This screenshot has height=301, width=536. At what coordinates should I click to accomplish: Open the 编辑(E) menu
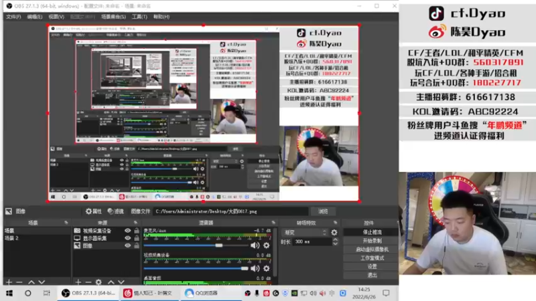coord(35,17)
